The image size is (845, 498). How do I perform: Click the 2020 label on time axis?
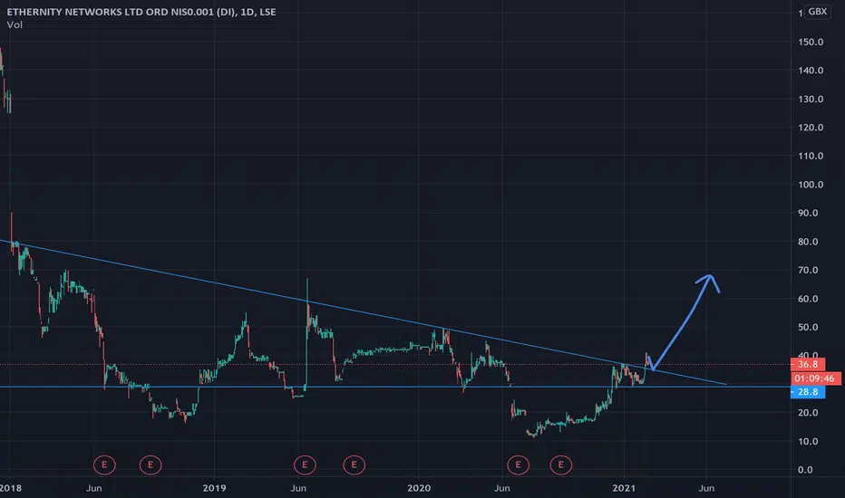click(x=419, y=488)
